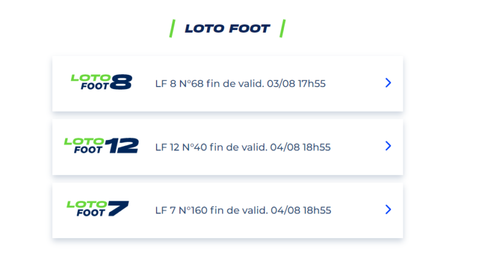Open the LF 8 N°68 grid text

[240, 83]
